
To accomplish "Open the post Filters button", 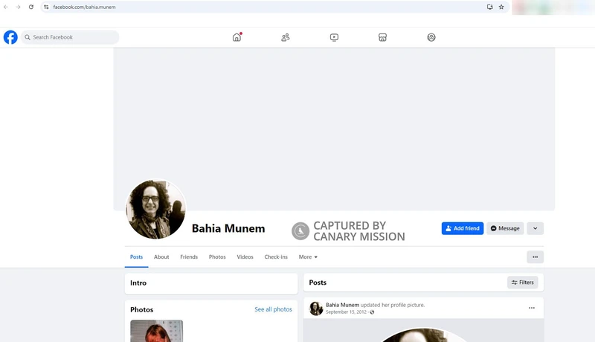I will click(523, 283).
